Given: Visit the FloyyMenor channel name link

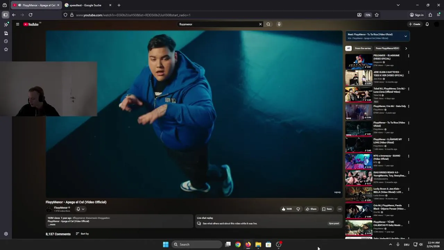Looking at the screenshot, I should 61,208.
